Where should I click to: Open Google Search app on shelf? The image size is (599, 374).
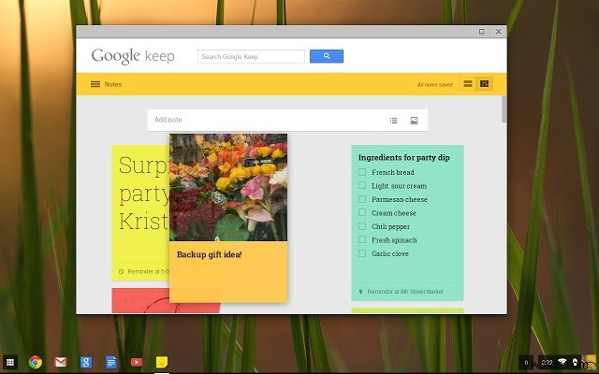click(x=86, y=362)
